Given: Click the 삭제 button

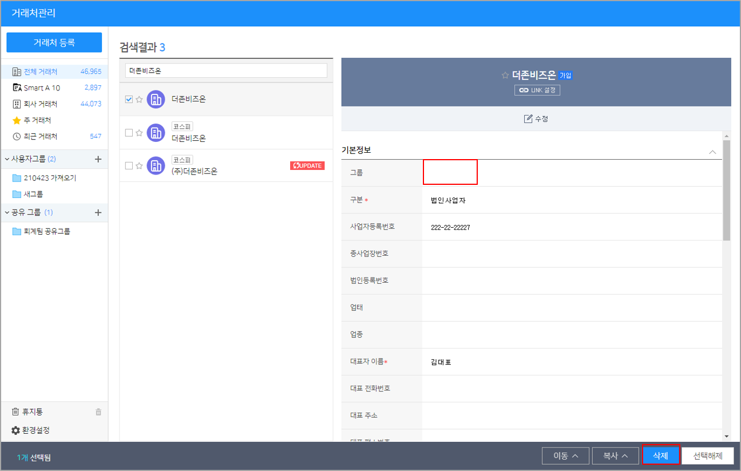Looking at the screenshot, I should click(660, 456).
